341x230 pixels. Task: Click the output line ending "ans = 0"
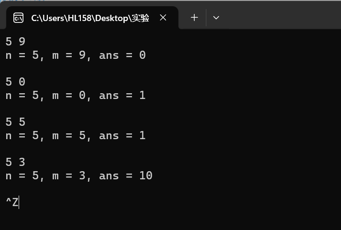pos(76,55)
